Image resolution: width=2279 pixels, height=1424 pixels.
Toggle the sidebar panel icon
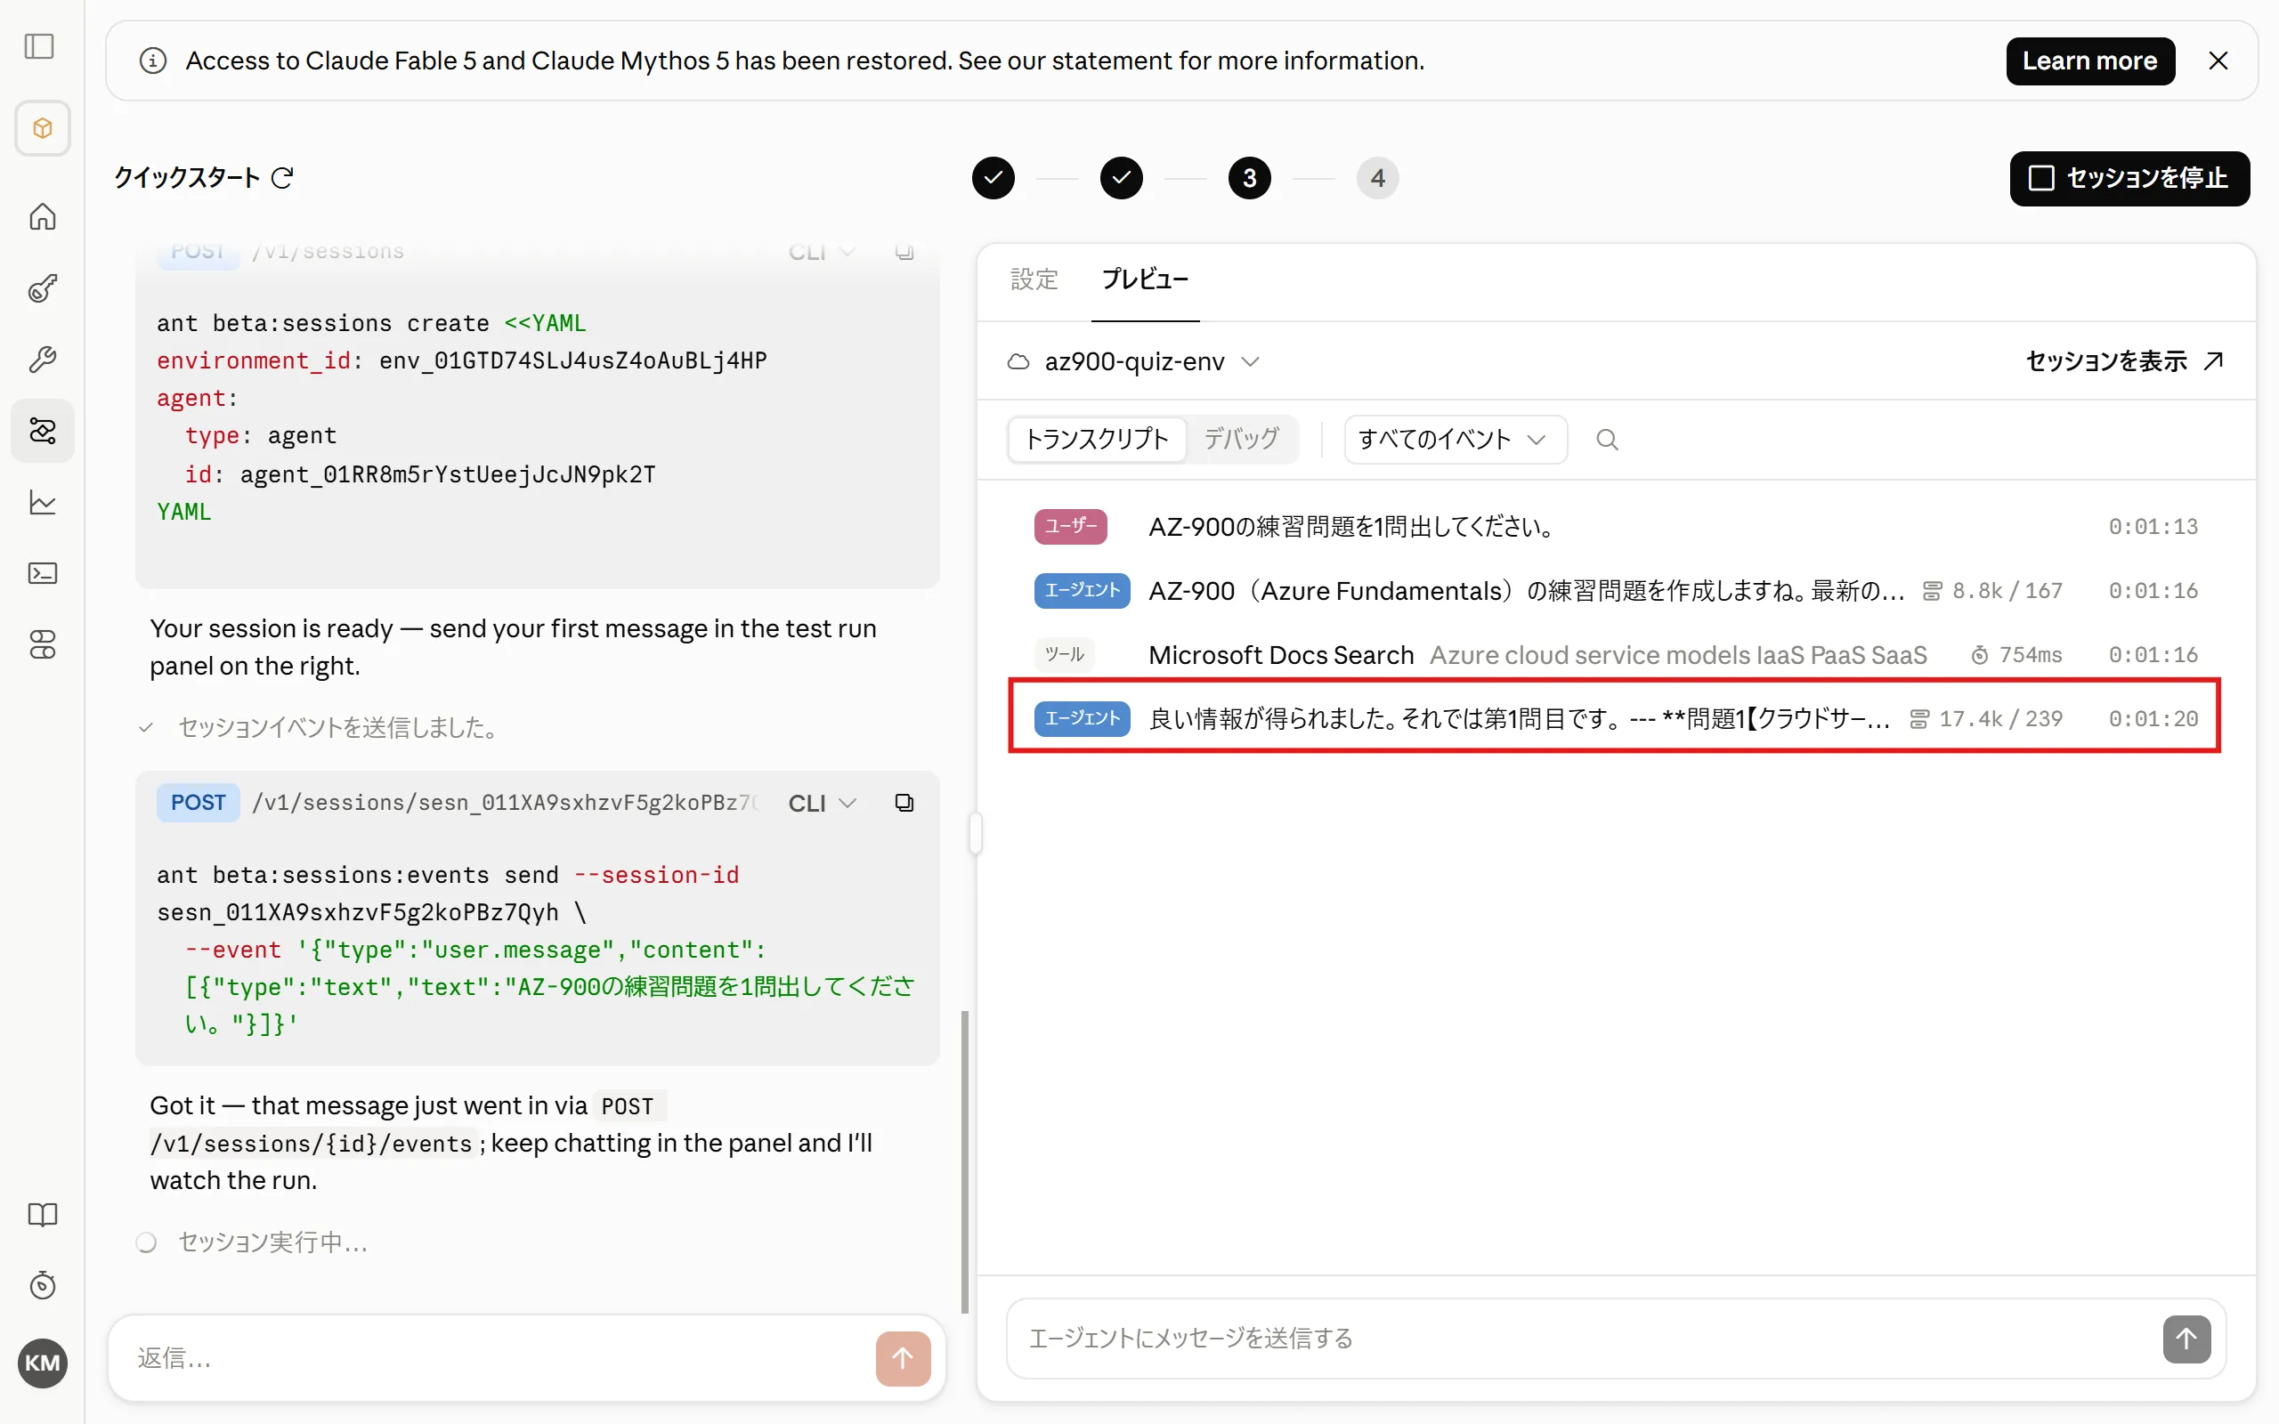(x=39, y=46)
